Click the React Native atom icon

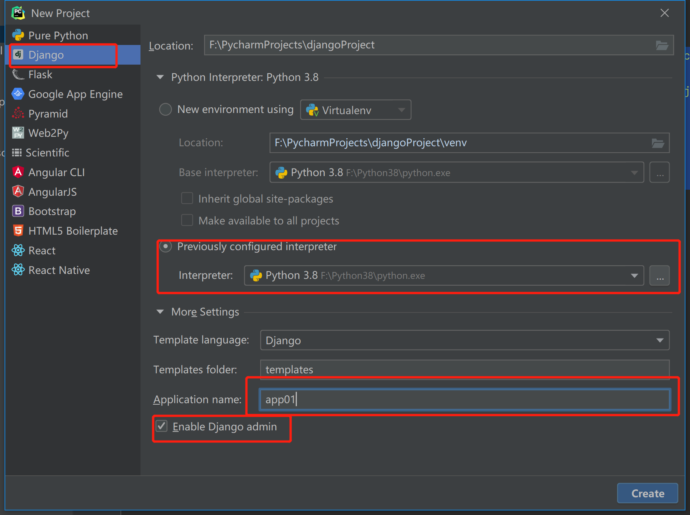18,270
